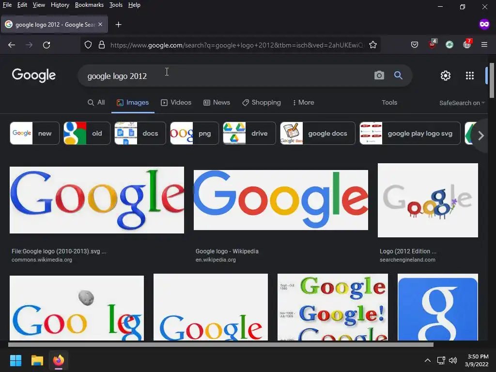Open the Bookmarks menu
The width and height of the screenshot is (496, 372).
[89, 5]
